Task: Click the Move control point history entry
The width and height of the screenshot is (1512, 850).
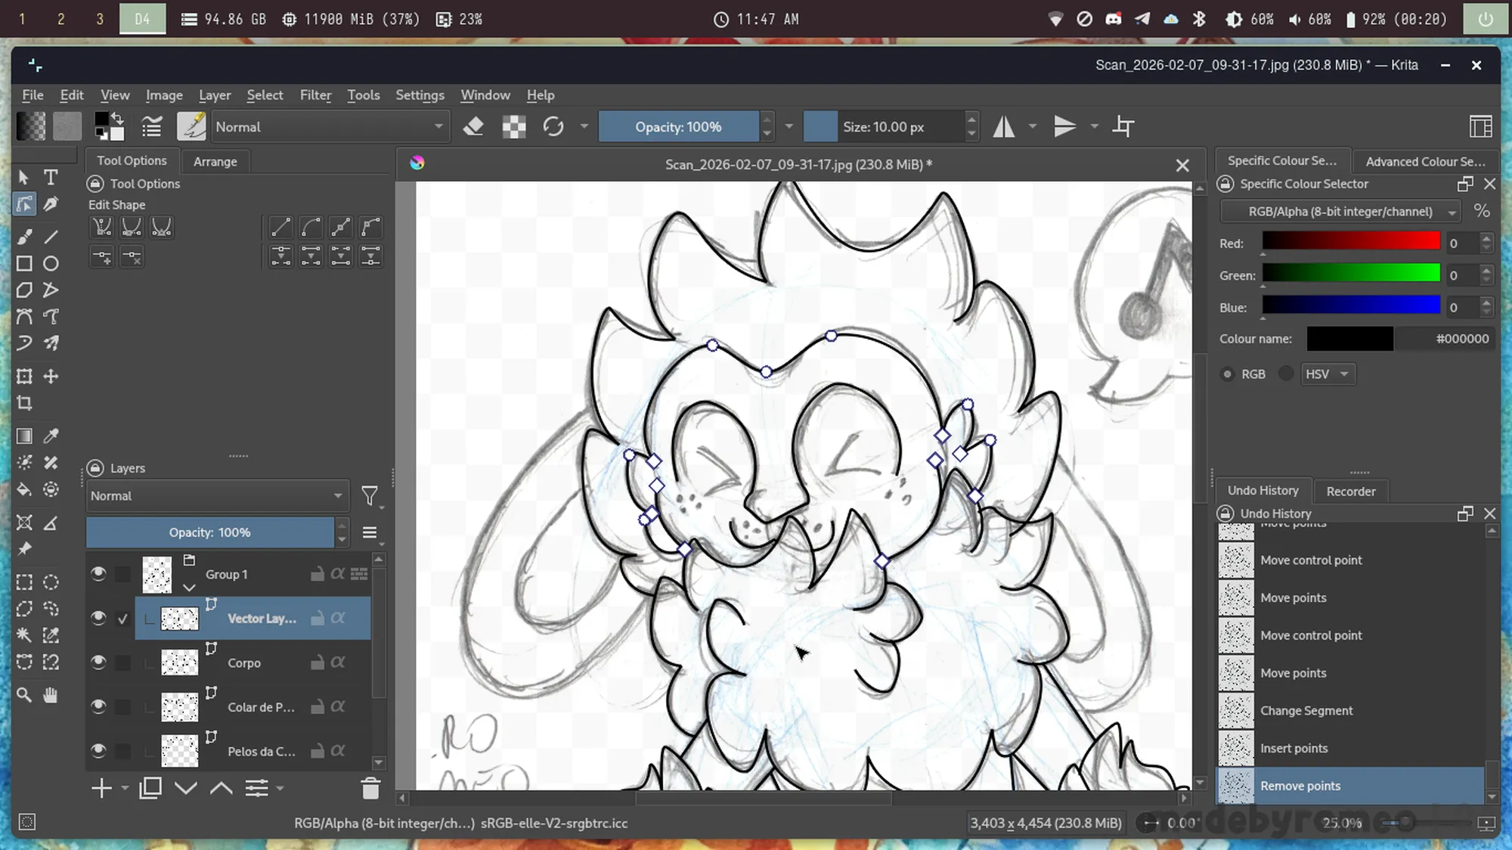Action: coord(1311,560)
